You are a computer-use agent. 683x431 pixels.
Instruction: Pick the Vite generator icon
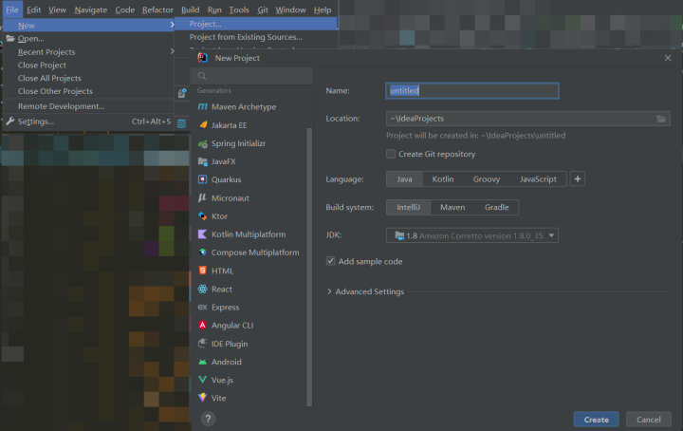[x=203, y=398]
